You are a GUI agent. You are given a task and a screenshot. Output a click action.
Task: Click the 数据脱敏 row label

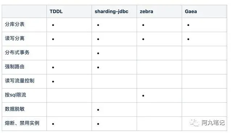point(14,109)
